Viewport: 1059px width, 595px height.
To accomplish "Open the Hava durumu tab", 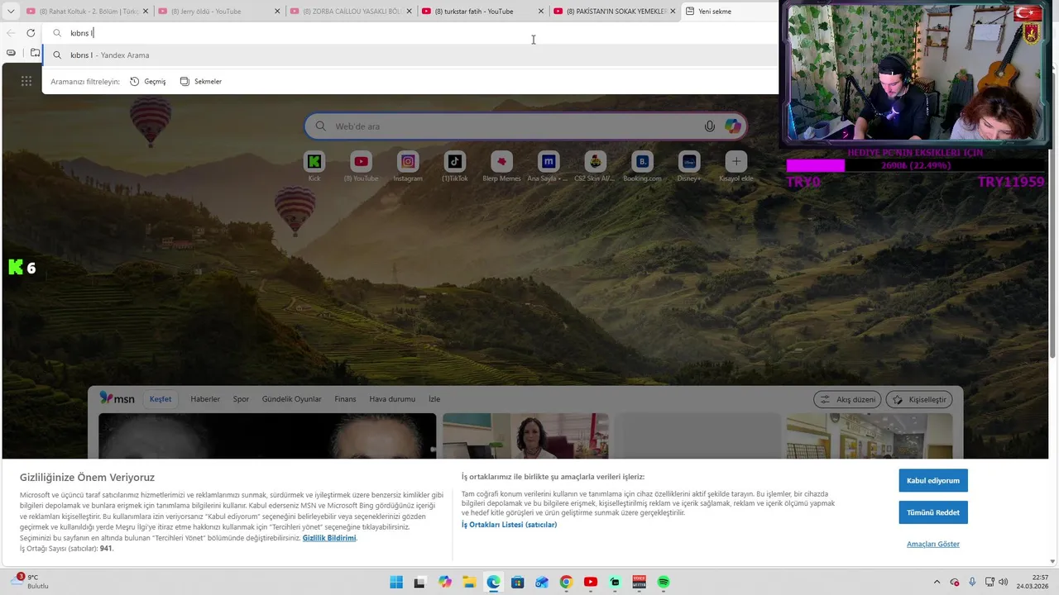I will point(392,399).
